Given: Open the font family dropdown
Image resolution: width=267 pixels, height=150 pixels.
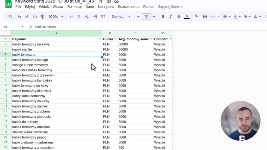Looking at the screenshot, I should 121,16.
